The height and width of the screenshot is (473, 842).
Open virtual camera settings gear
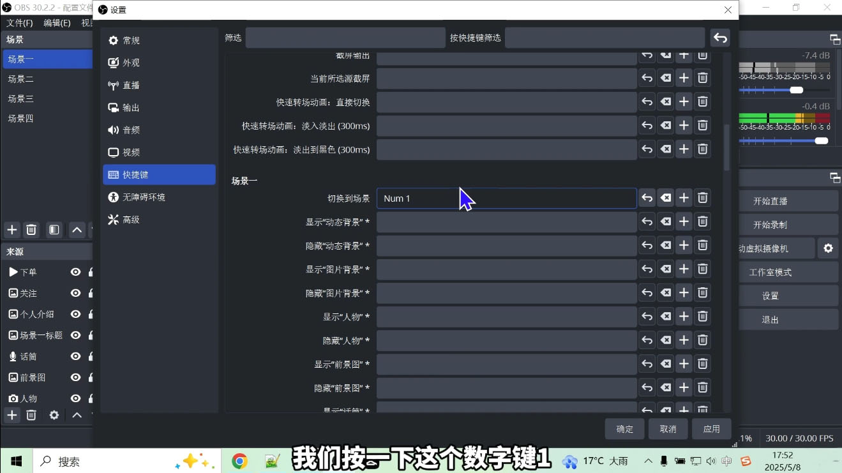[828, 248]
